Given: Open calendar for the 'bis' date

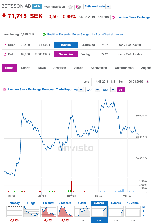Looking at the screenshot, I should coord(148,82).
